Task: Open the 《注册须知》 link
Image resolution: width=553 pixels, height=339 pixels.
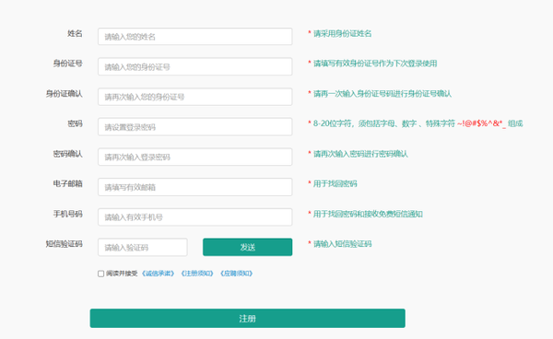Action: coord(197,274)
